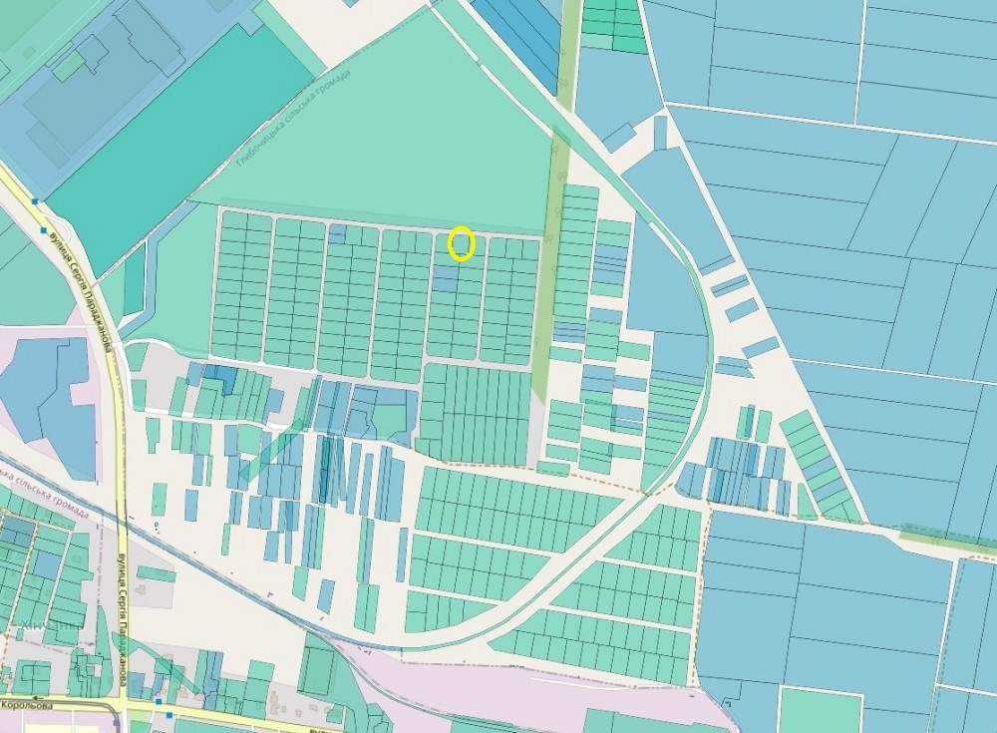Screen dimensions: 997x733
Task: Click the topmost bus stop icon on Параджанова street
Action: pyautogui.click(x=36, y=201)
